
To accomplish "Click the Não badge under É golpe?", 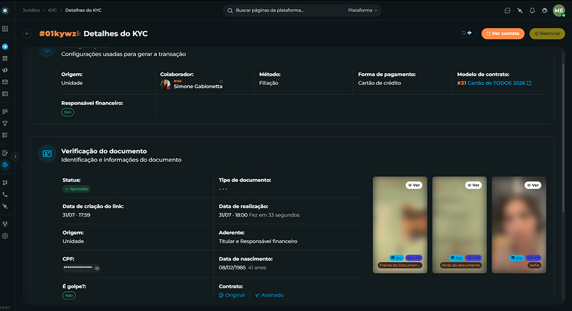I will [x=69, y=295].
